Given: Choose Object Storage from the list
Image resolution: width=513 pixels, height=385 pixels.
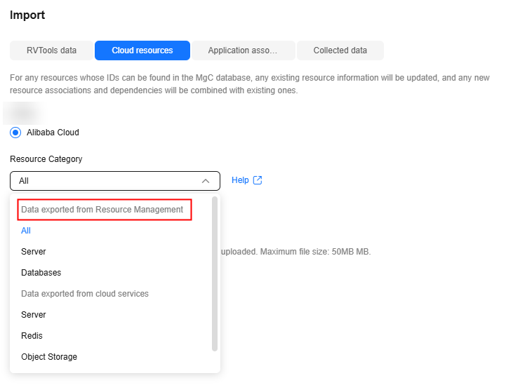Looking at the screenshot, I should [x=49, y=356].
